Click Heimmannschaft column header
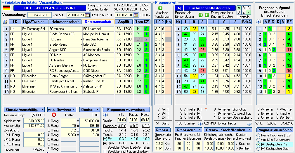Viewport: 295px width, 153px height. 65,22
